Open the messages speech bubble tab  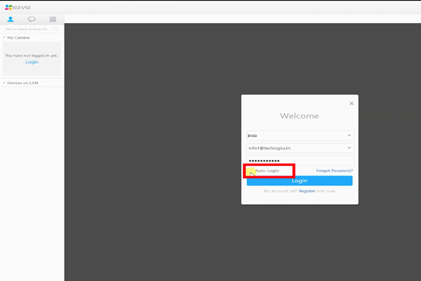[32, 19]
